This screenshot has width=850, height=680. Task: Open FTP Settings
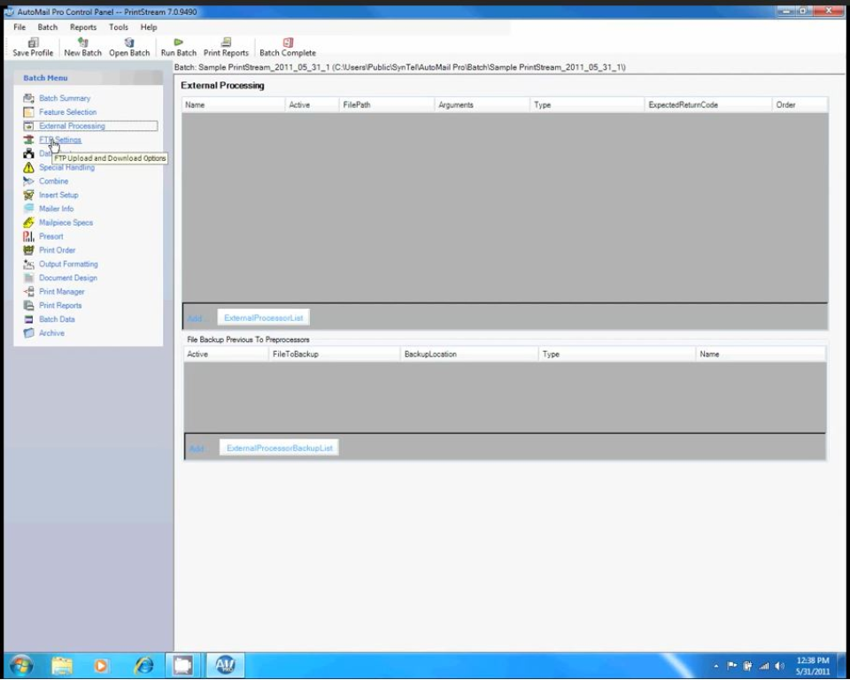pos(59,140)
